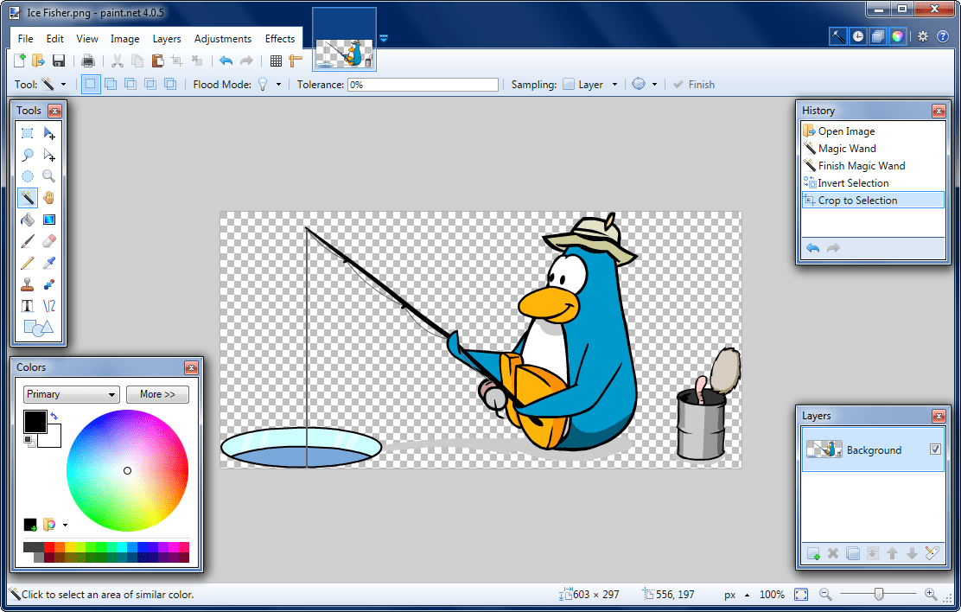Image resolution: width=961 pixels, height=612 pixels.
Task: Select the Paint Bucket tool
Action: point(27,219)
